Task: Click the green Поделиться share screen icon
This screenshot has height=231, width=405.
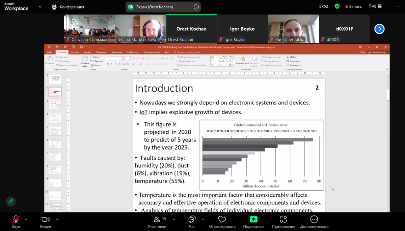Action: coord(253,219)
